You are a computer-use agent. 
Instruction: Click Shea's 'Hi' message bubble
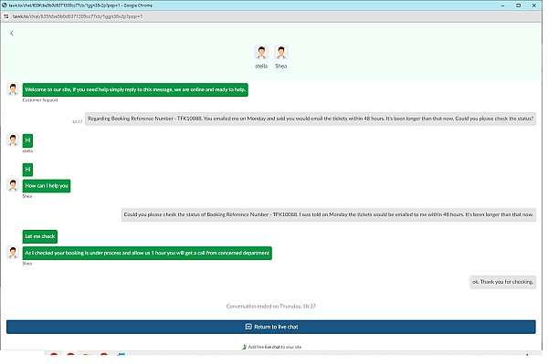[27, 170]
